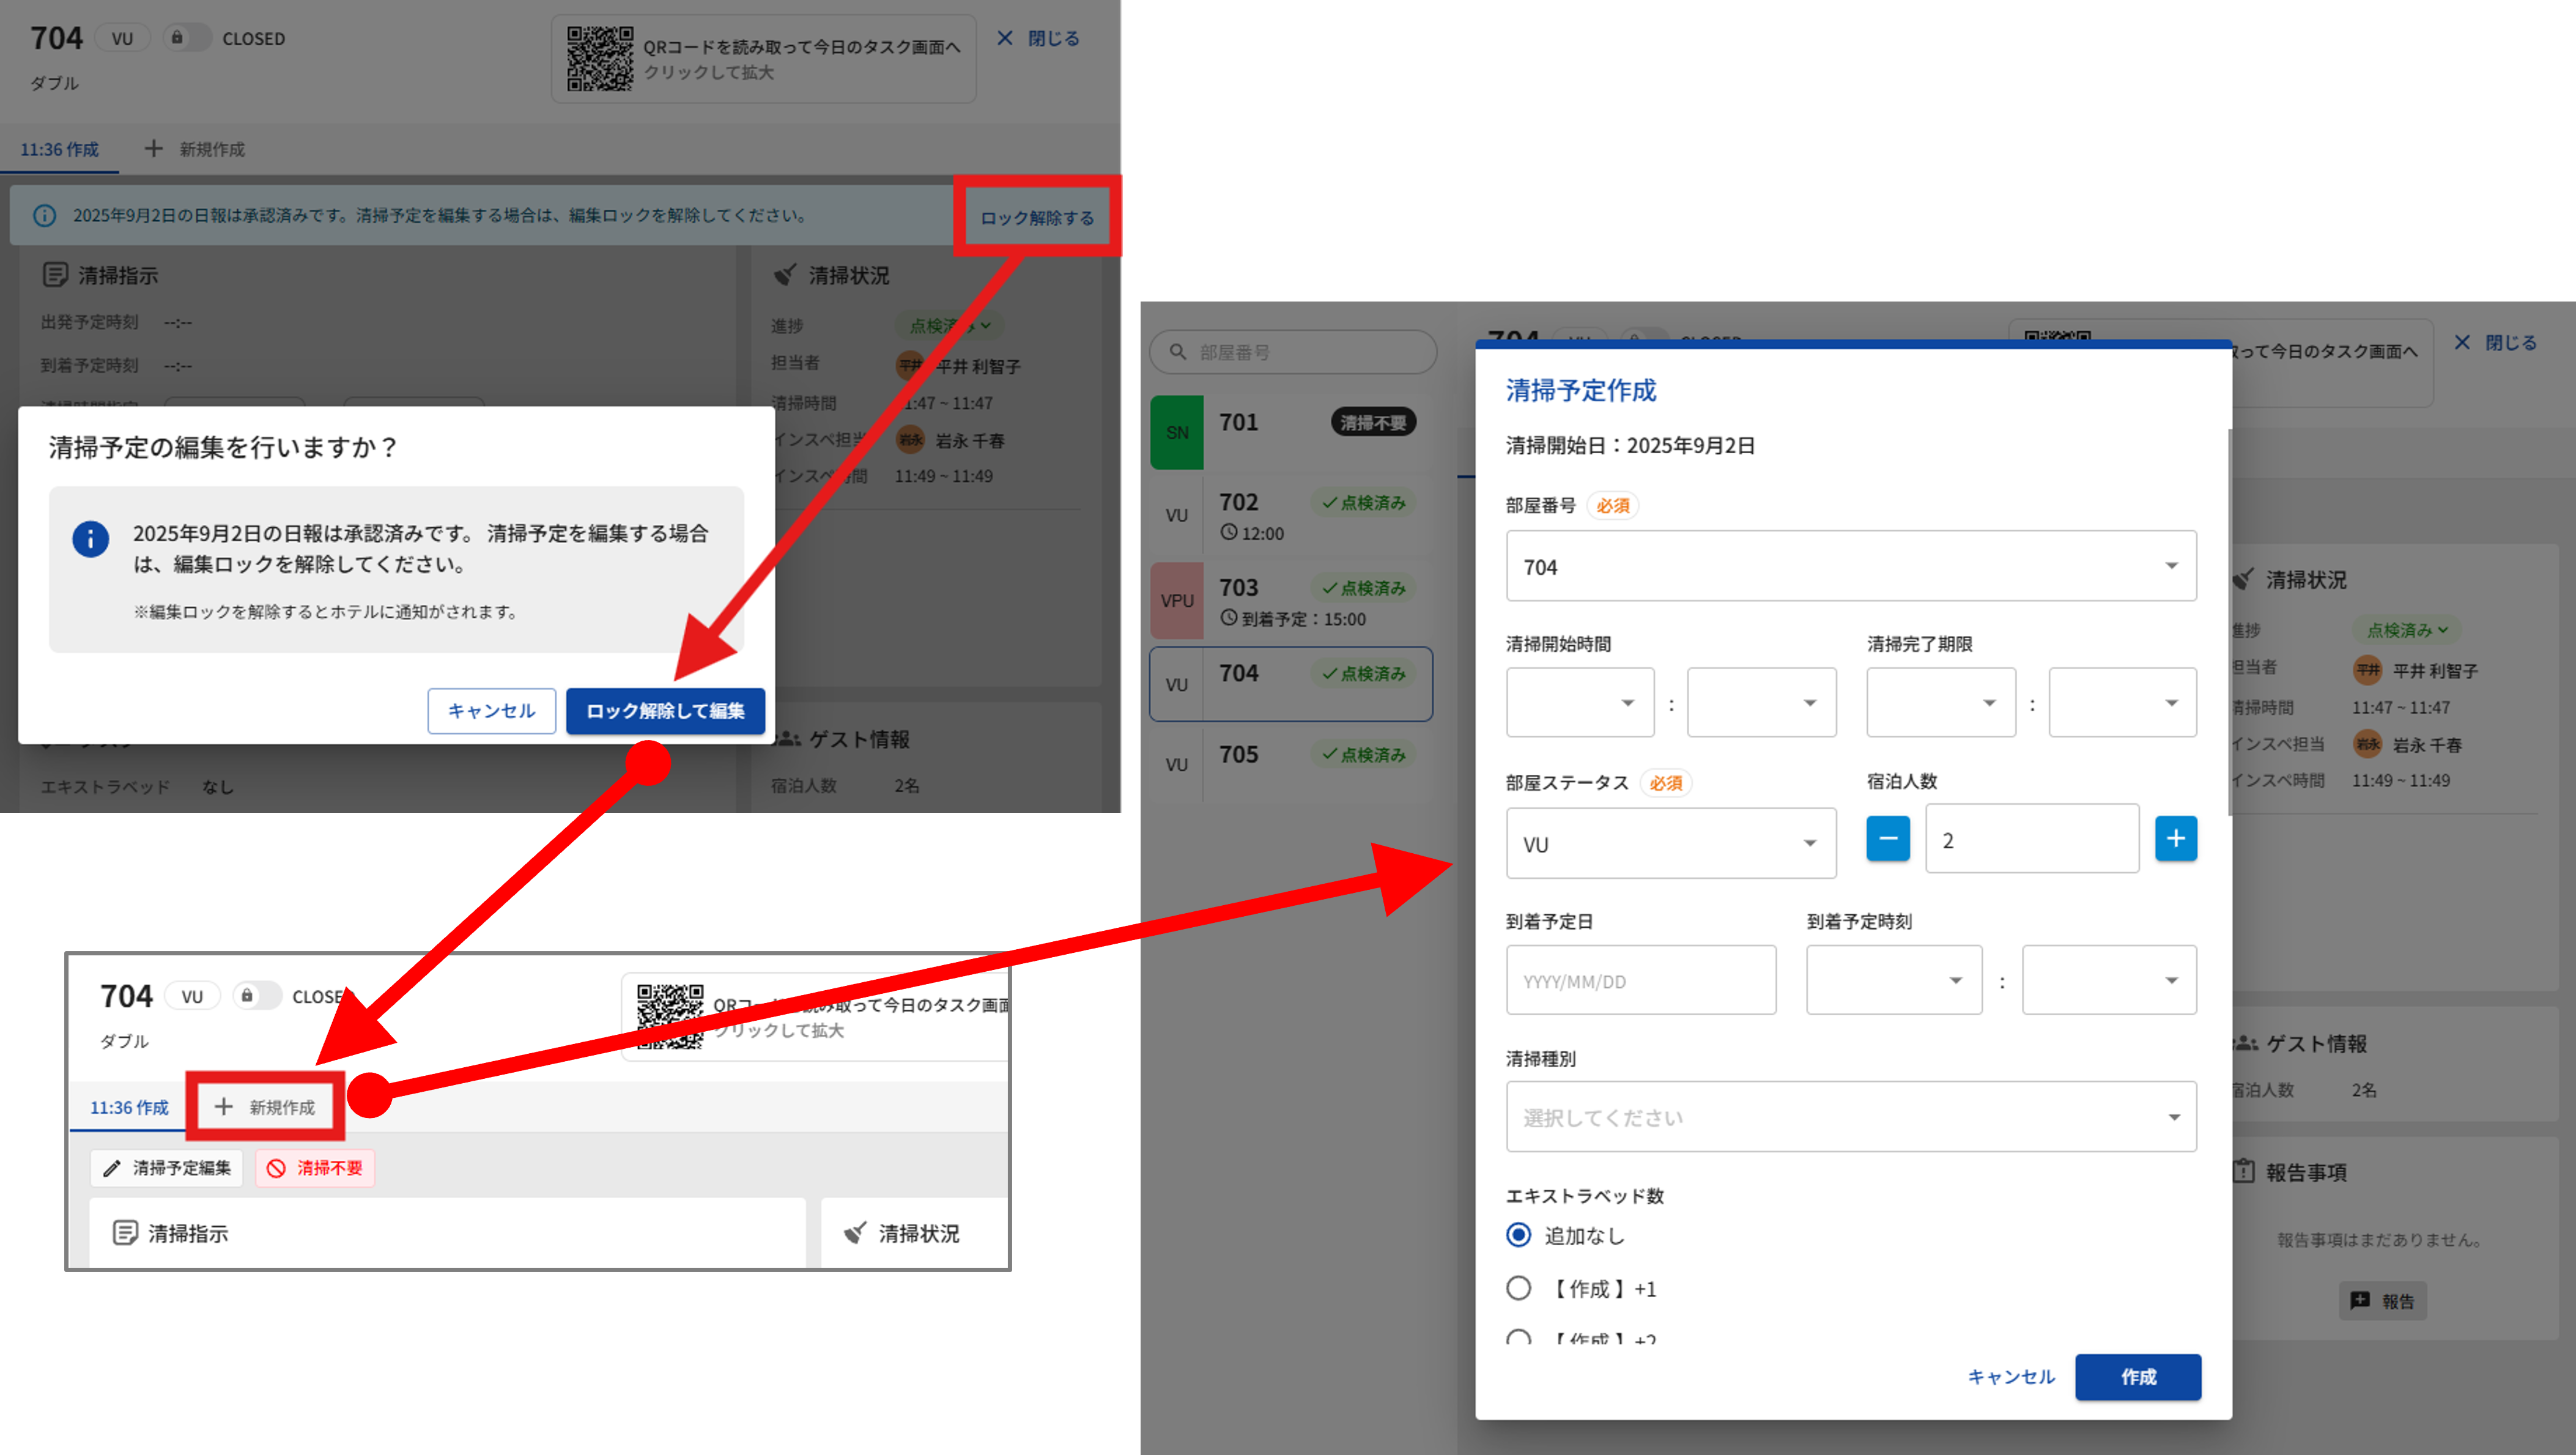Click the pencil 清掃予定編集 button

(167, 1168)
